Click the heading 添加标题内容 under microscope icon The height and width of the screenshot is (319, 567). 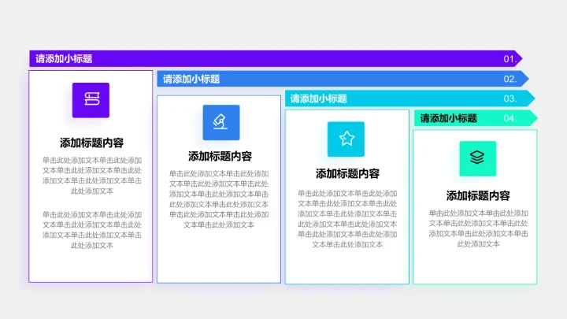220,156
